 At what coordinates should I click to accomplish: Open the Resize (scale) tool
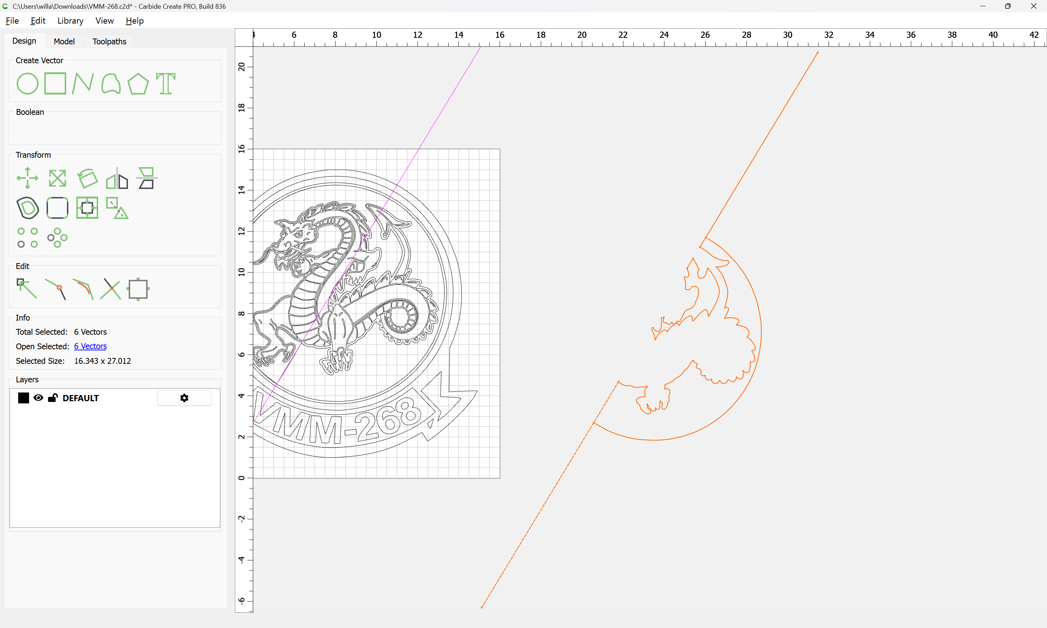point(57,178)
